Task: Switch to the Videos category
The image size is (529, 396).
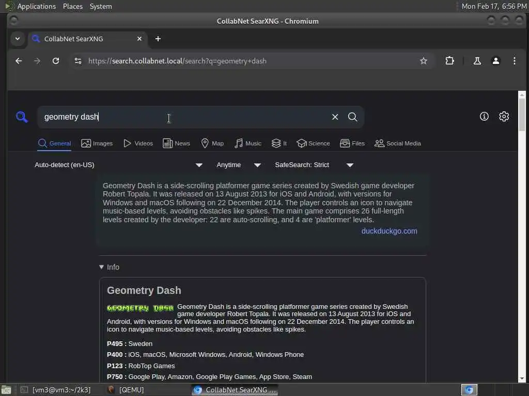Action: [138, 143]
